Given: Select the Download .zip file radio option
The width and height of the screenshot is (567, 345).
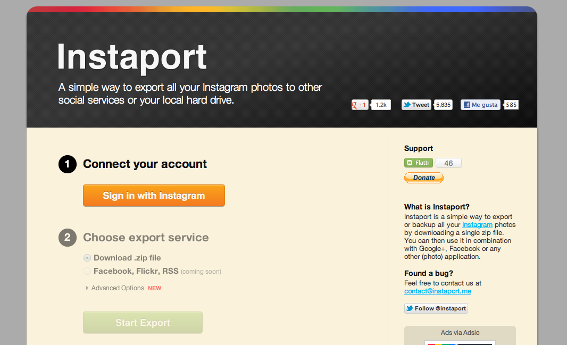Looking at the screenshot, I should point(87,258).
